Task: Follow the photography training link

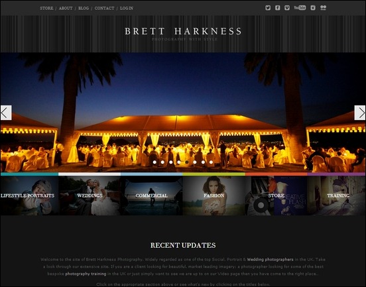Action: pos(86,274)
